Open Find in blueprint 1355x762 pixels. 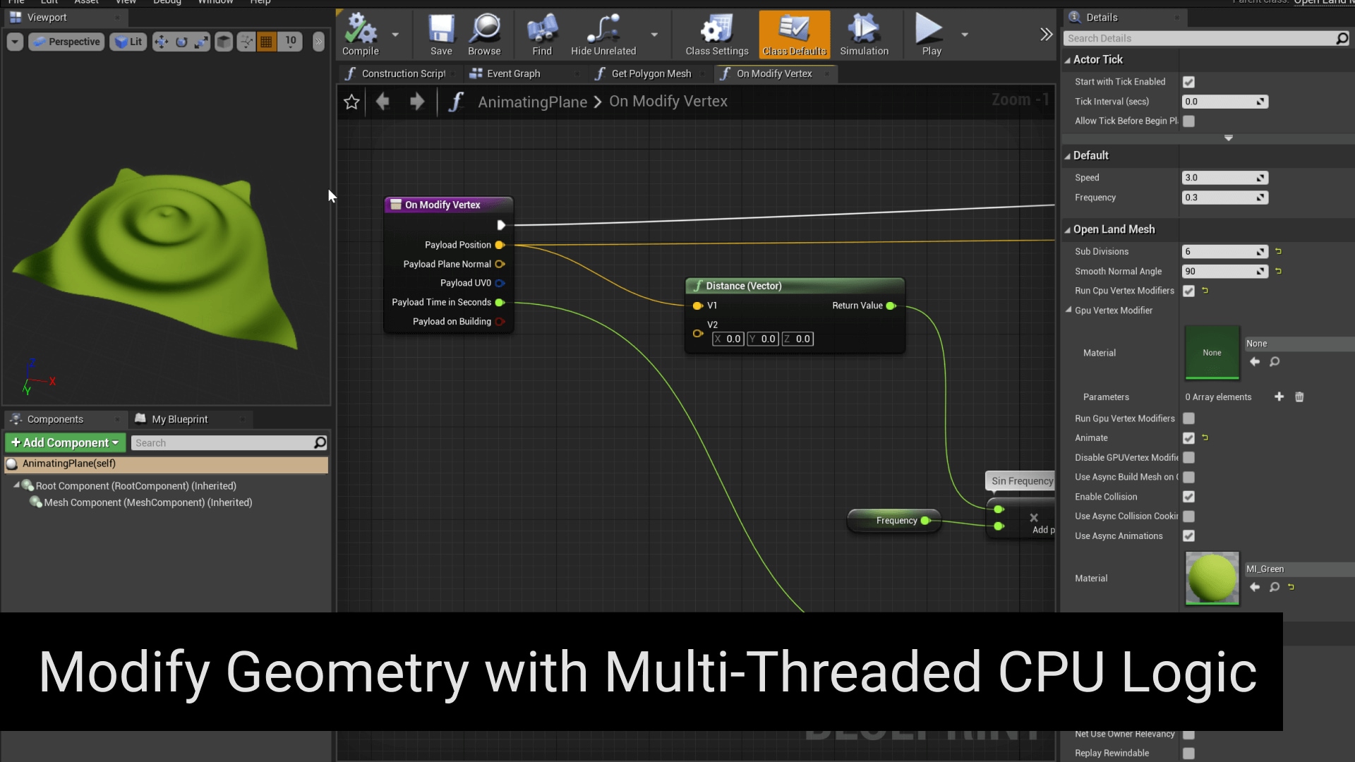tap(541, 34)
